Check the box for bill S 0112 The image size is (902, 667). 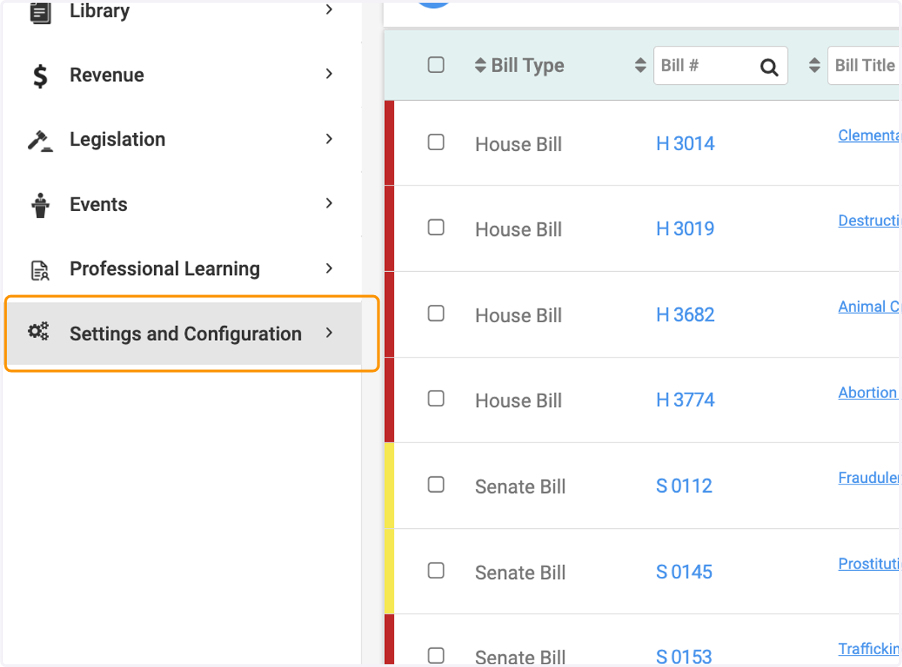[x=436, y=484]
